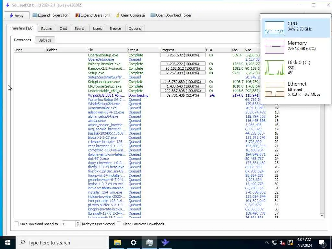Open Windows Start menu
This screenshot has height=249, width=332.
[x=8, y=243]
